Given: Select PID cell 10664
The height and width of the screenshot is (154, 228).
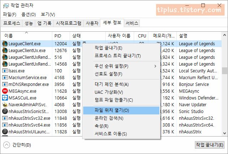Looking at the screenshot, I should [60, 98].
